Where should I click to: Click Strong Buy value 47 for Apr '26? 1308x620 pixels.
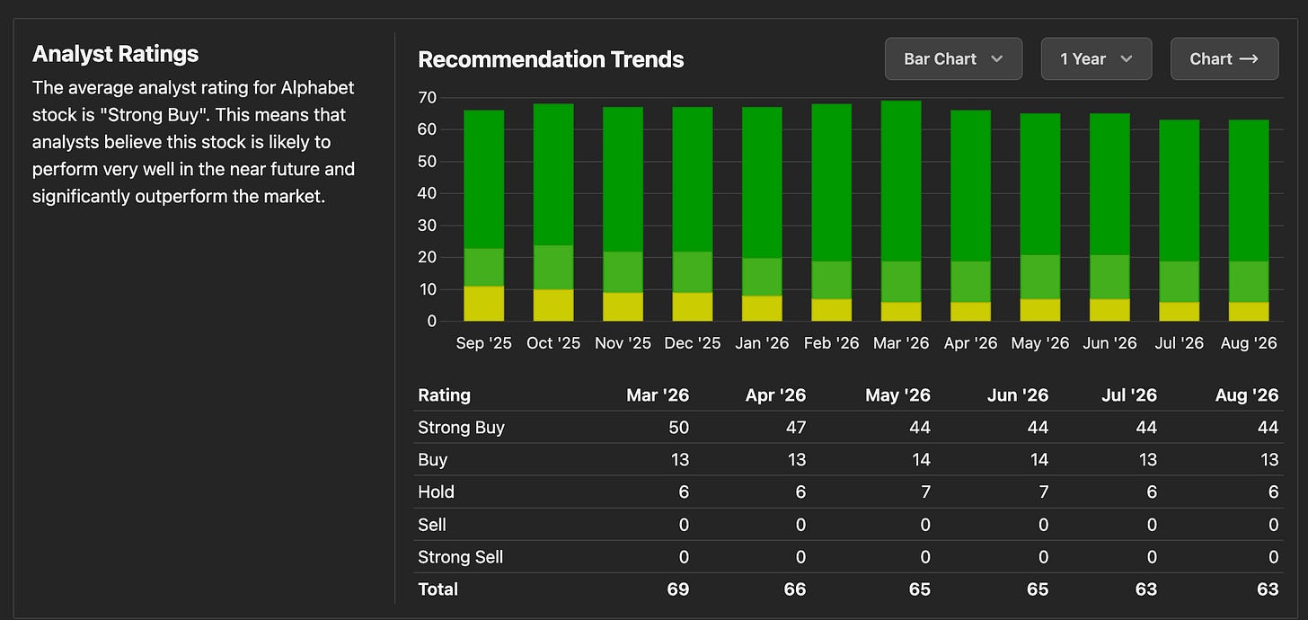(796, 428)
